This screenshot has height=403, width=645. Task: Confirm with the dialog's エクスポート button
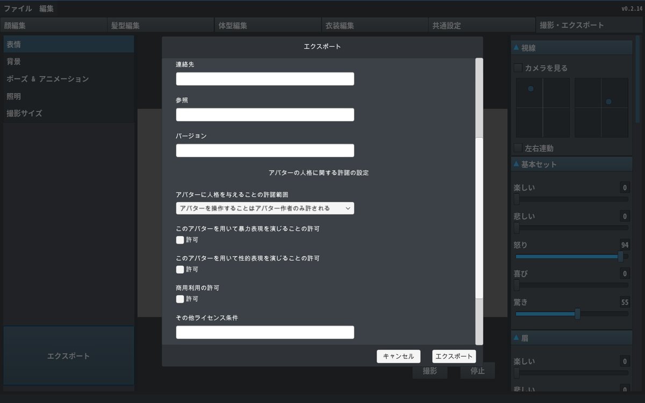pyautogui.click(x=454, y=356)
